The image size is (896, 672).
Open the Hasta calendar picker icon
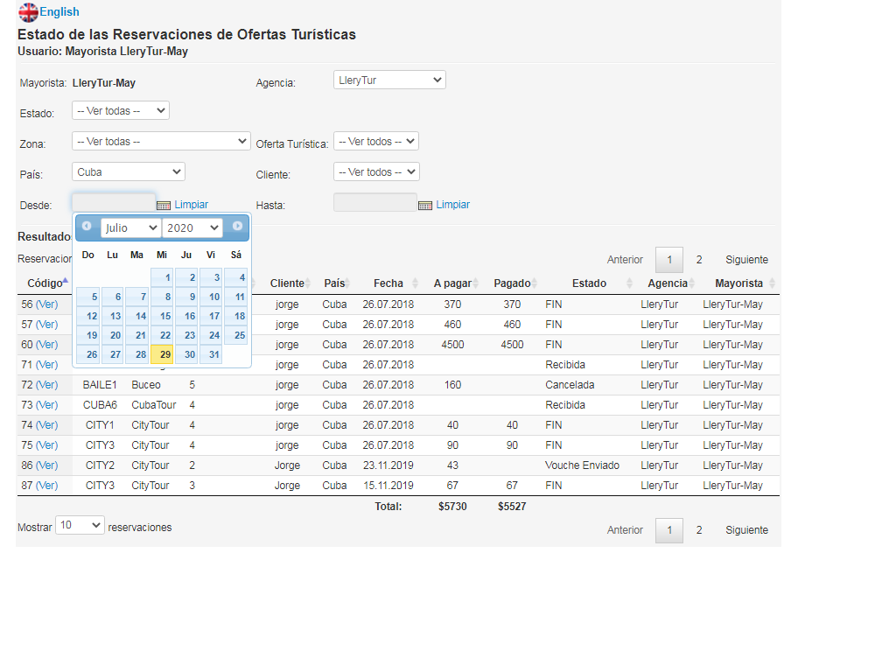pyautogui.click(x=425, y=205)
